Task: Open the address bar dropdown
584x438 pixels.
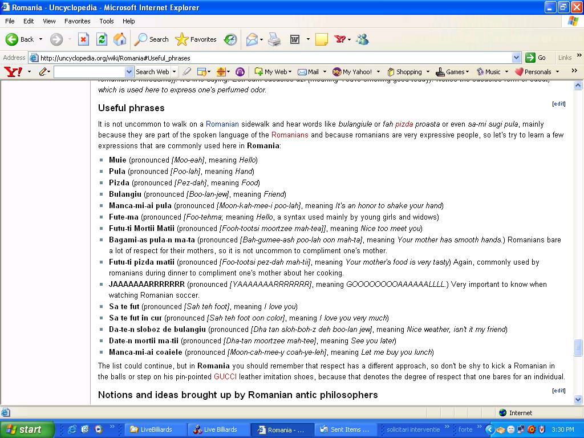Action: (x=516, y=58)
